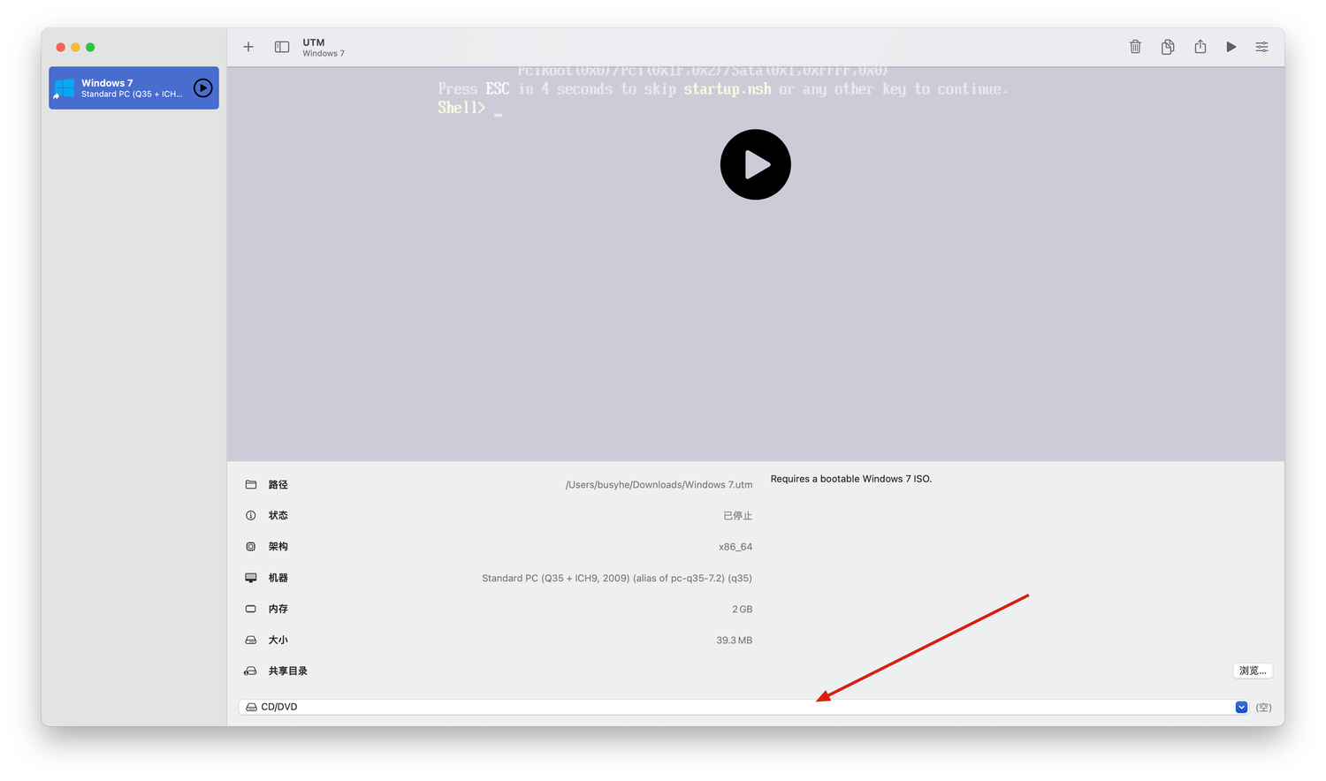Viewport: 1326px width, 781px height.
Task: Click the yellow minimize window button
Action: tap(75, 47)
